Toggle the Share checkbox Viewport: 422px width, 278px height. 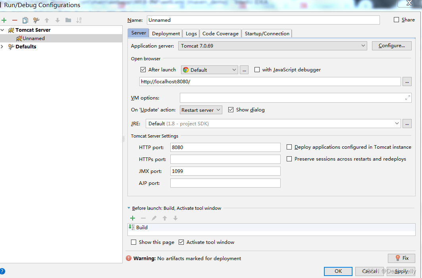tap(396, 19)
